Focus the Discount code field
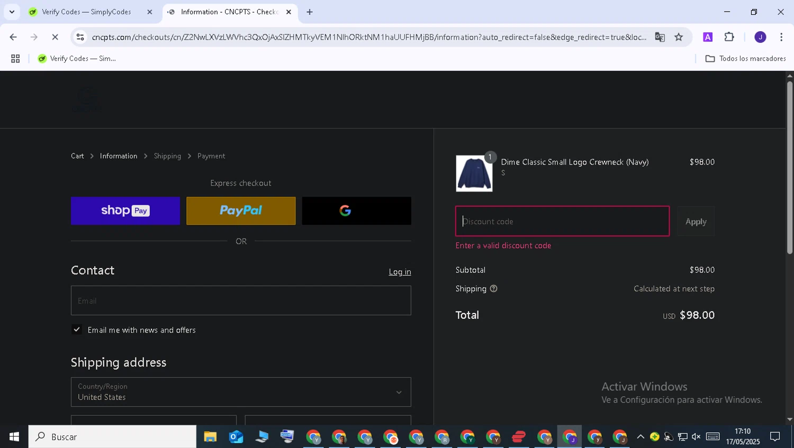The image size is (794, 448). pos(562,221)
